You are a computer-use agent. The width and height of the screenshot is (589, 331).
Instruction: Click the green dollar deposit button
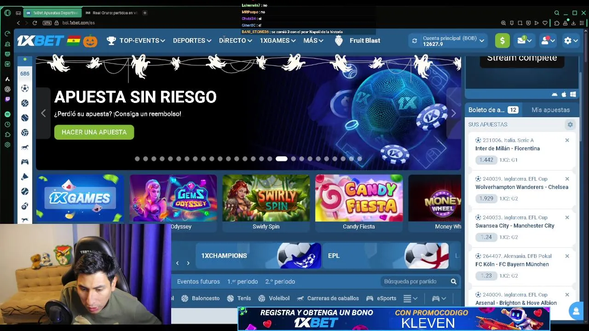click(502, 40)
